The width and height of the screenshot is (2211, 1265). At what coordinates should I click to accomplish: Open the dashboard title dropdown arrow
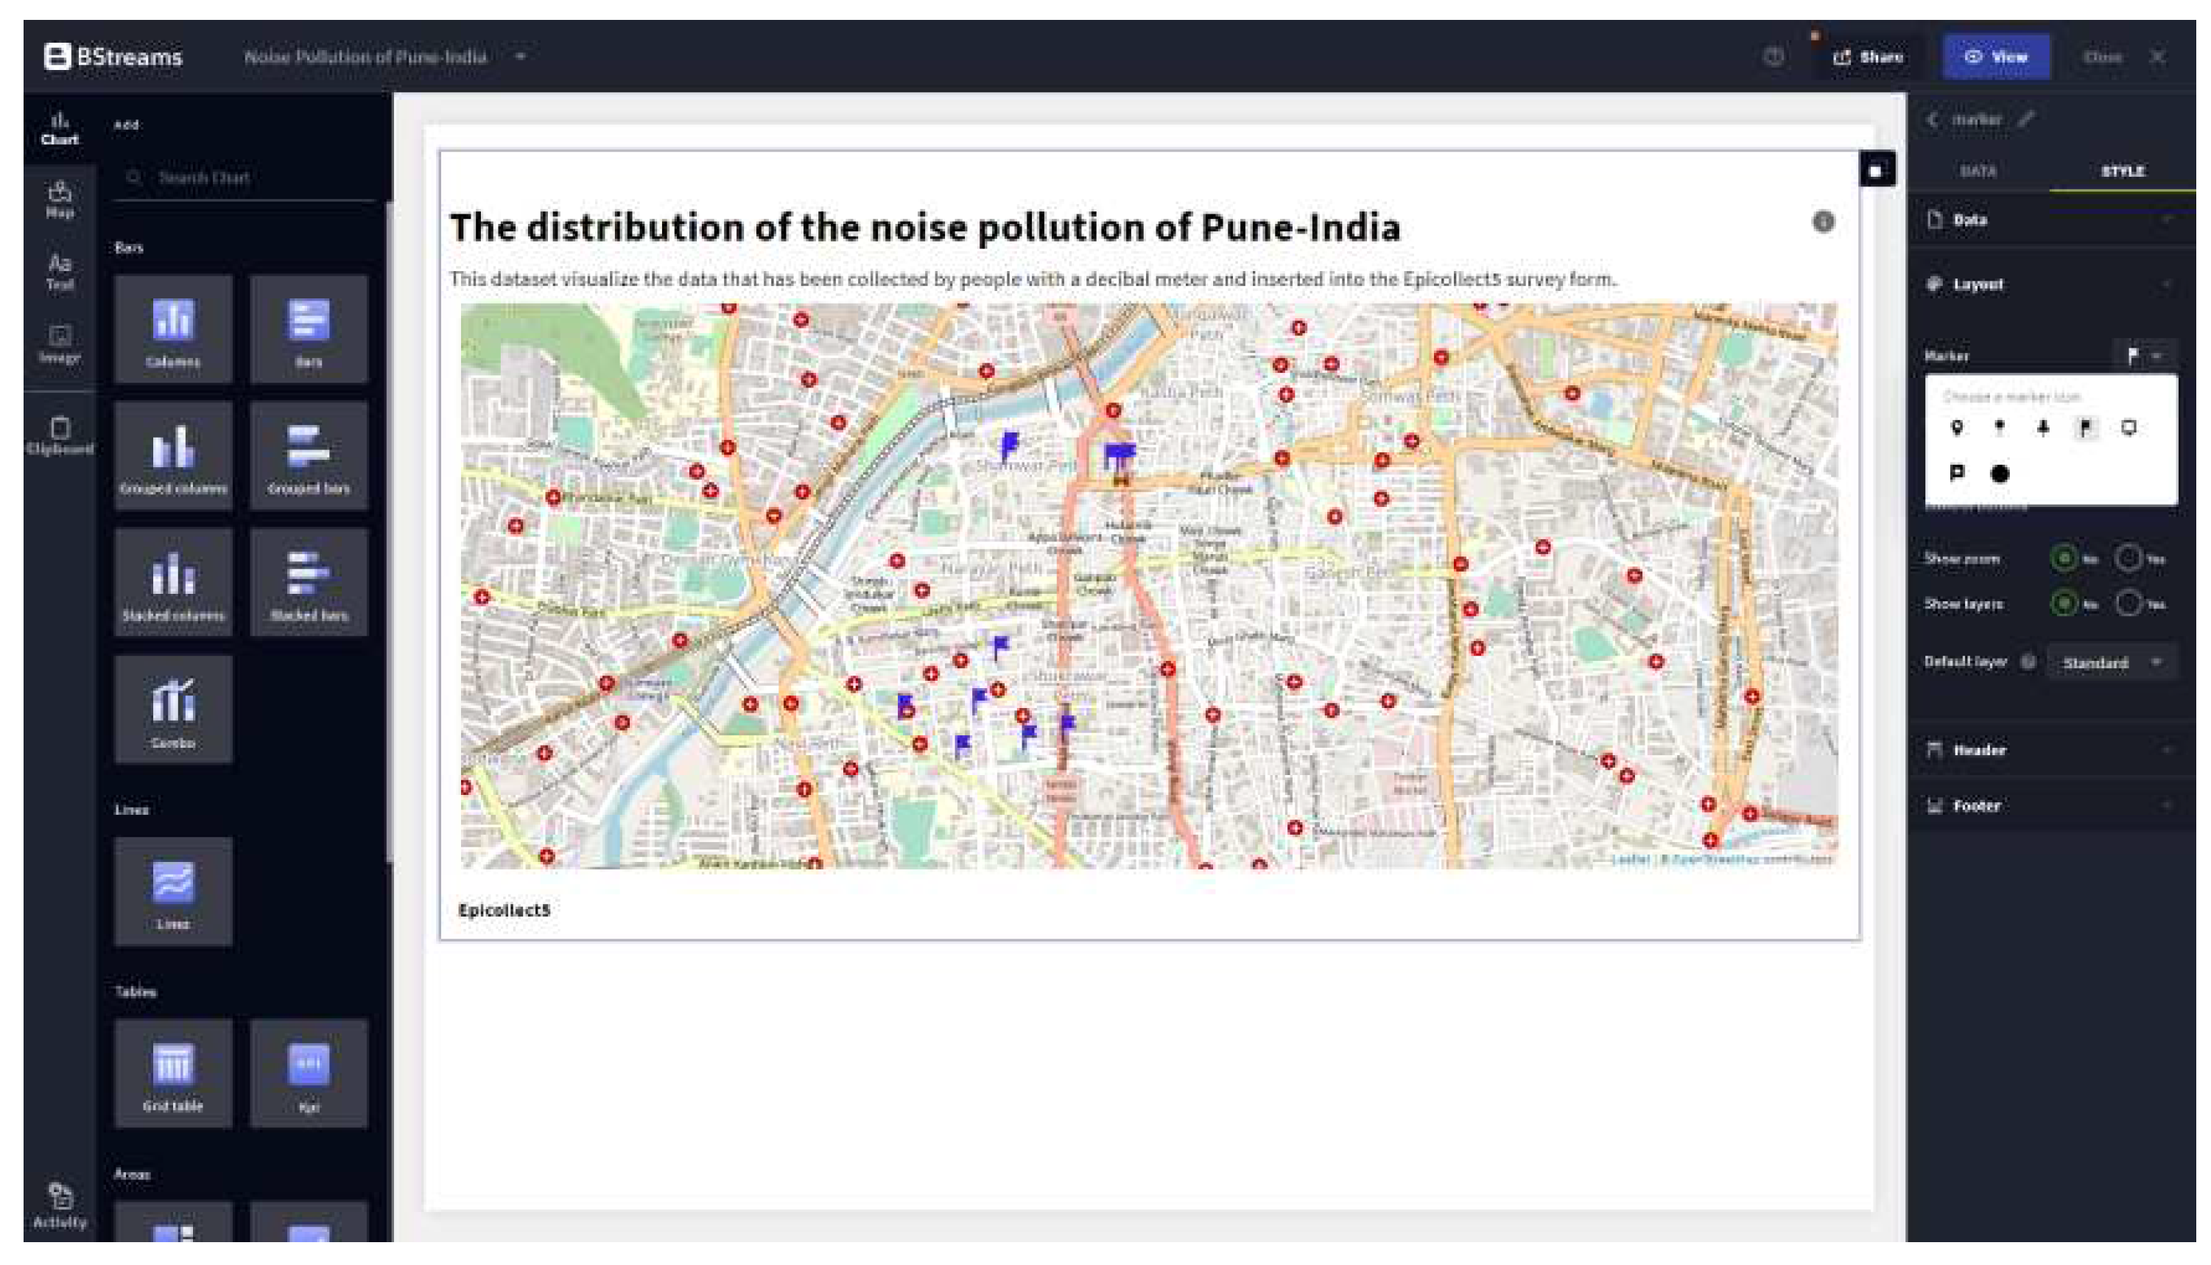tap(520, 57)
